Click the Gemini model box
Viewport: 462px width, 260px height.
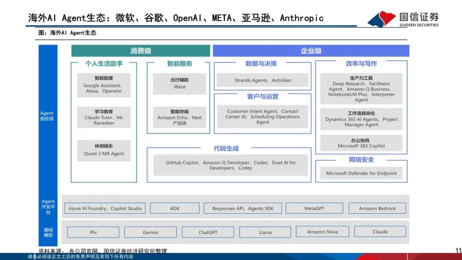pos(150,232)
